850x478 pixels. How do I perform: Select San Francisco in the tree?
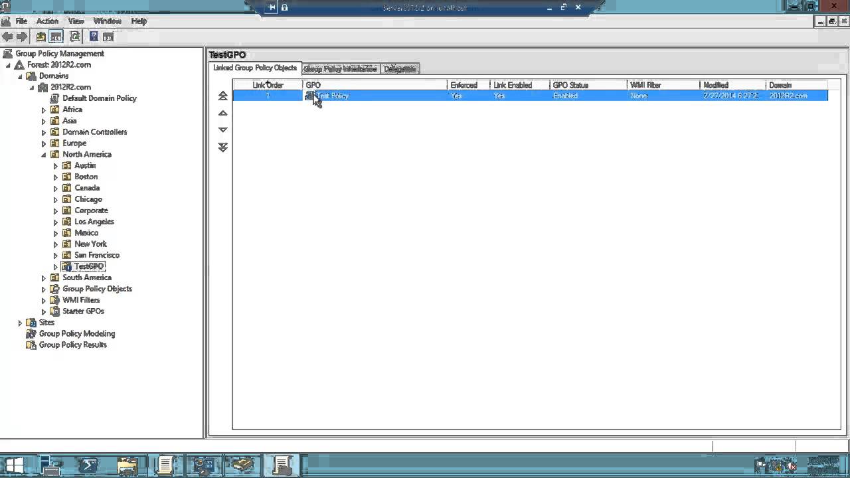(x=97, y=256)
